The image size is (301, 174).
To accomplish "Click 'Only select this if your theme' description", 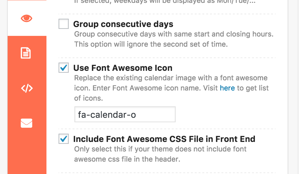I will click(160, 149).
